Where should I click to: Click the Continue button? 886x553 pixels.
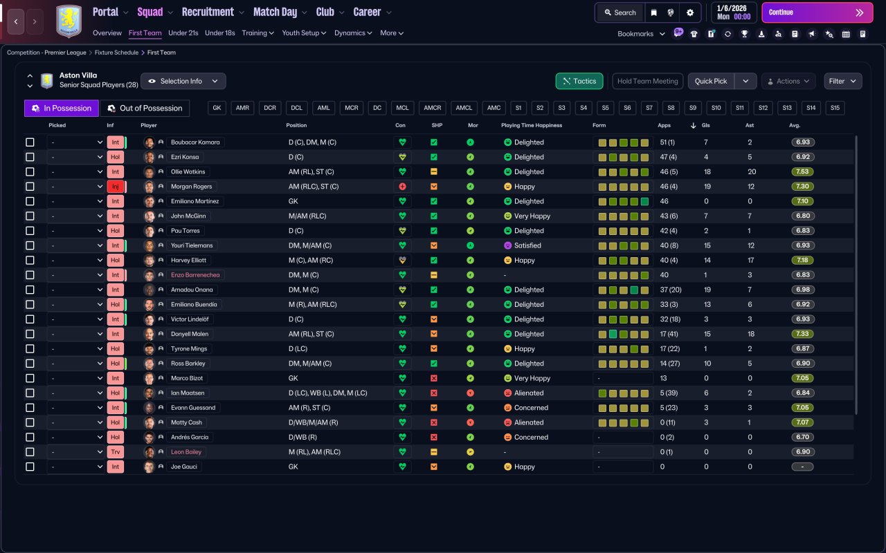(817, 12)
